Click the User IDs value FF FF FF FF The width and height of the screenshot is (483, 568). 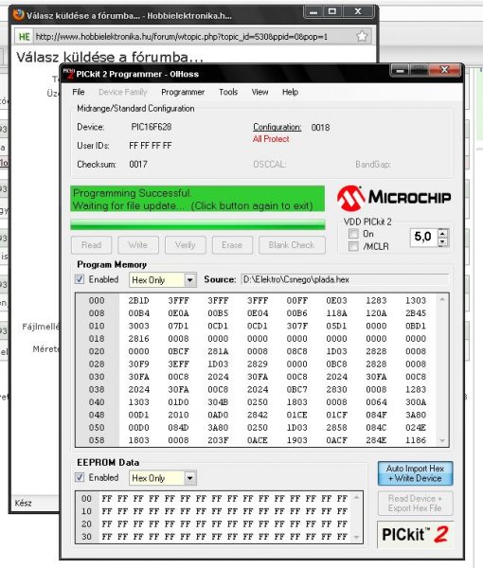[x=150, y=146]
